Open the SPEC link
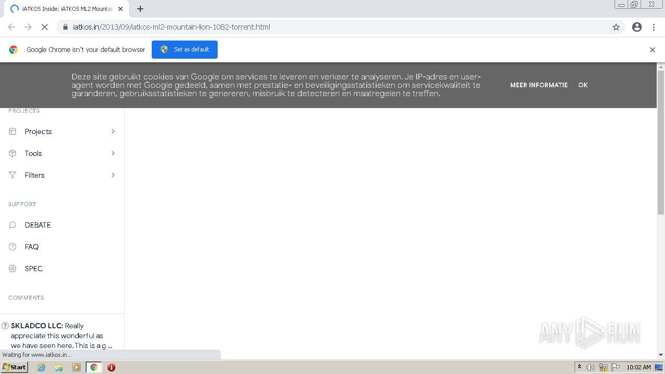 point(34,269)
